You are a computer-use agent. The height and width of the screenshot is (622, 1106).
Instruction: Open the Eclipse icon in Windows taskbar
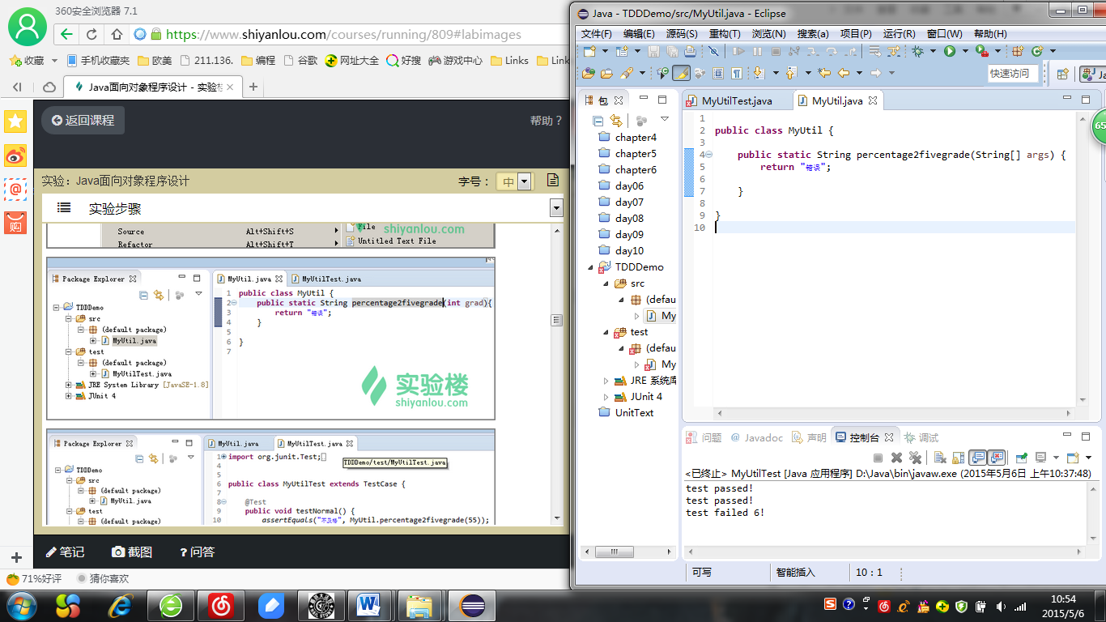click(473, 605)
